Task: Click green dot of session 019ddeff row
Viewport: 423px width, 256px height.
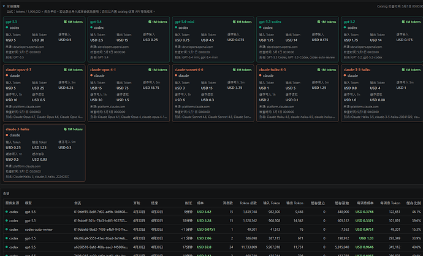Action: pos(7,220)
